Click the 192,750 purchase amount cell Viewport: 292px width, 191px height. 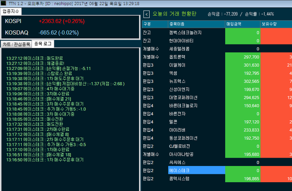click(243, 138)
